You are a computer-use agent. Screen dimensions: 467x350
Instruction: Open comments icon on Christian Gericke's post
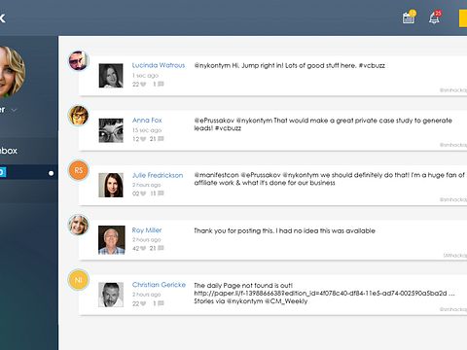tap(161, 303)
